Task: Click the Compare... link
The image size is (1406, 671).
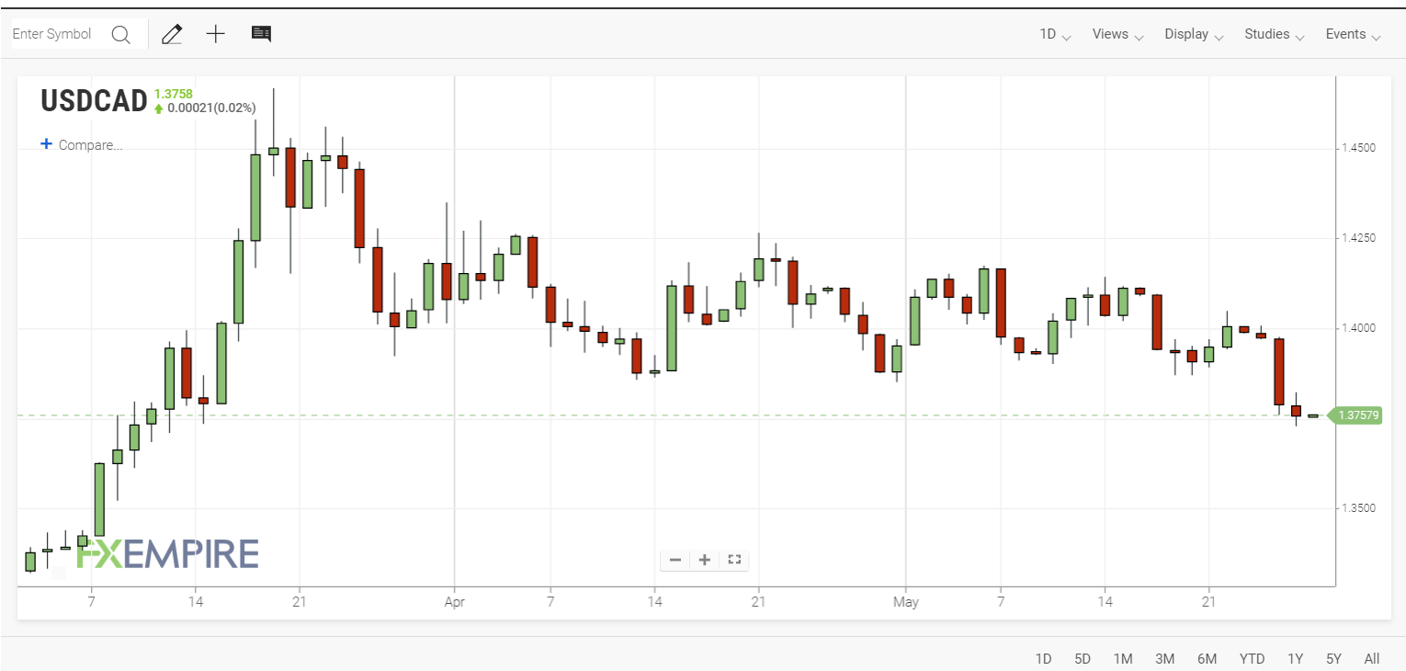Action: click(90, 145)
